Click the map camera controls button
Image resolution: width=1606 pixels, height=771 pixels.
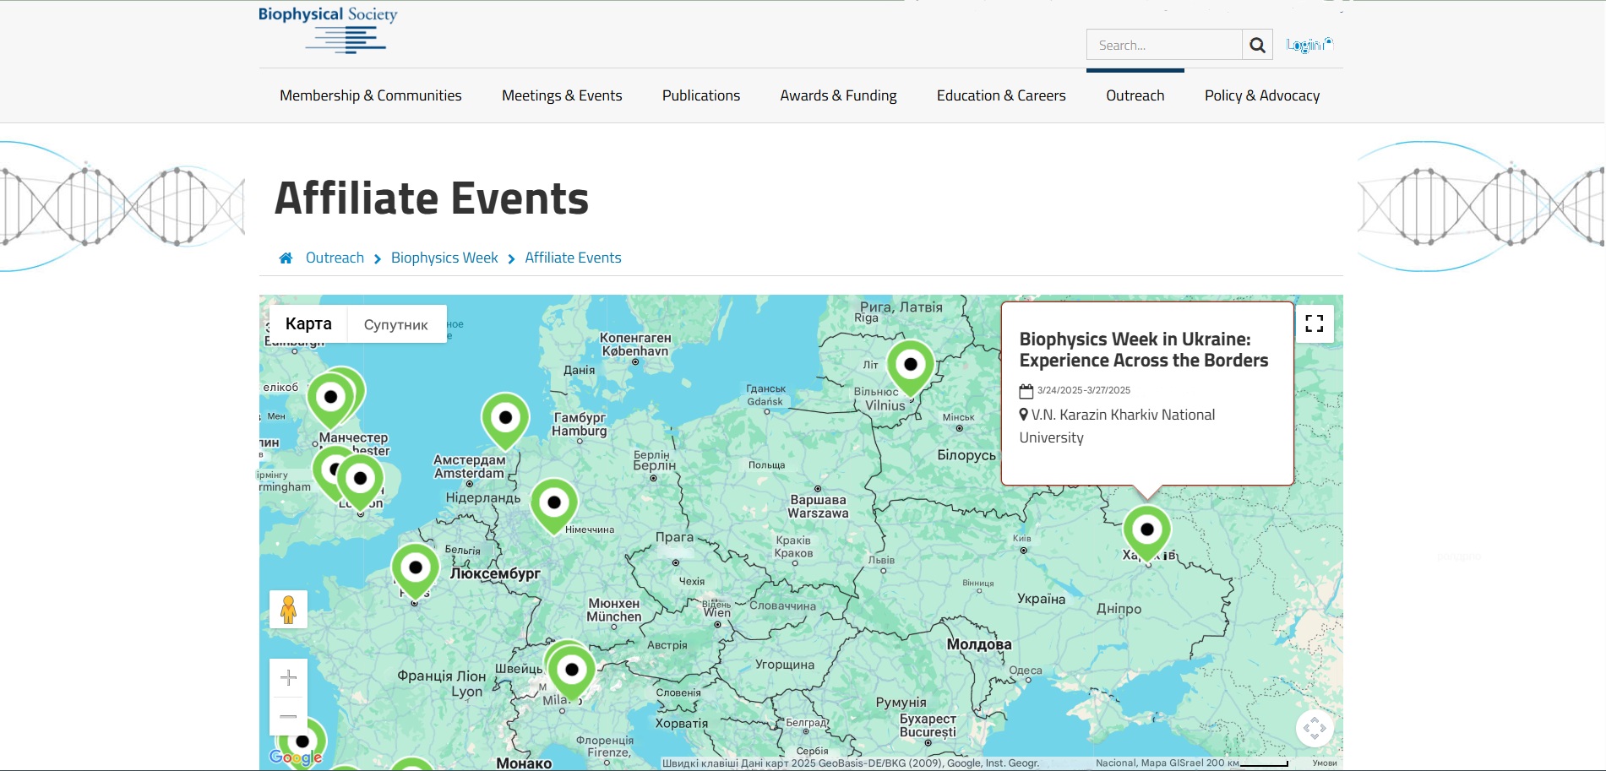[1315, 728]
